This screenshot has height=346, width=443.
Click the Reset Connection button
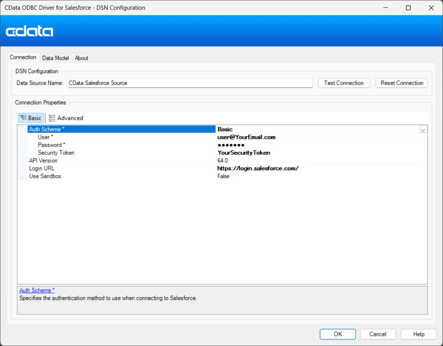point(402,83)
